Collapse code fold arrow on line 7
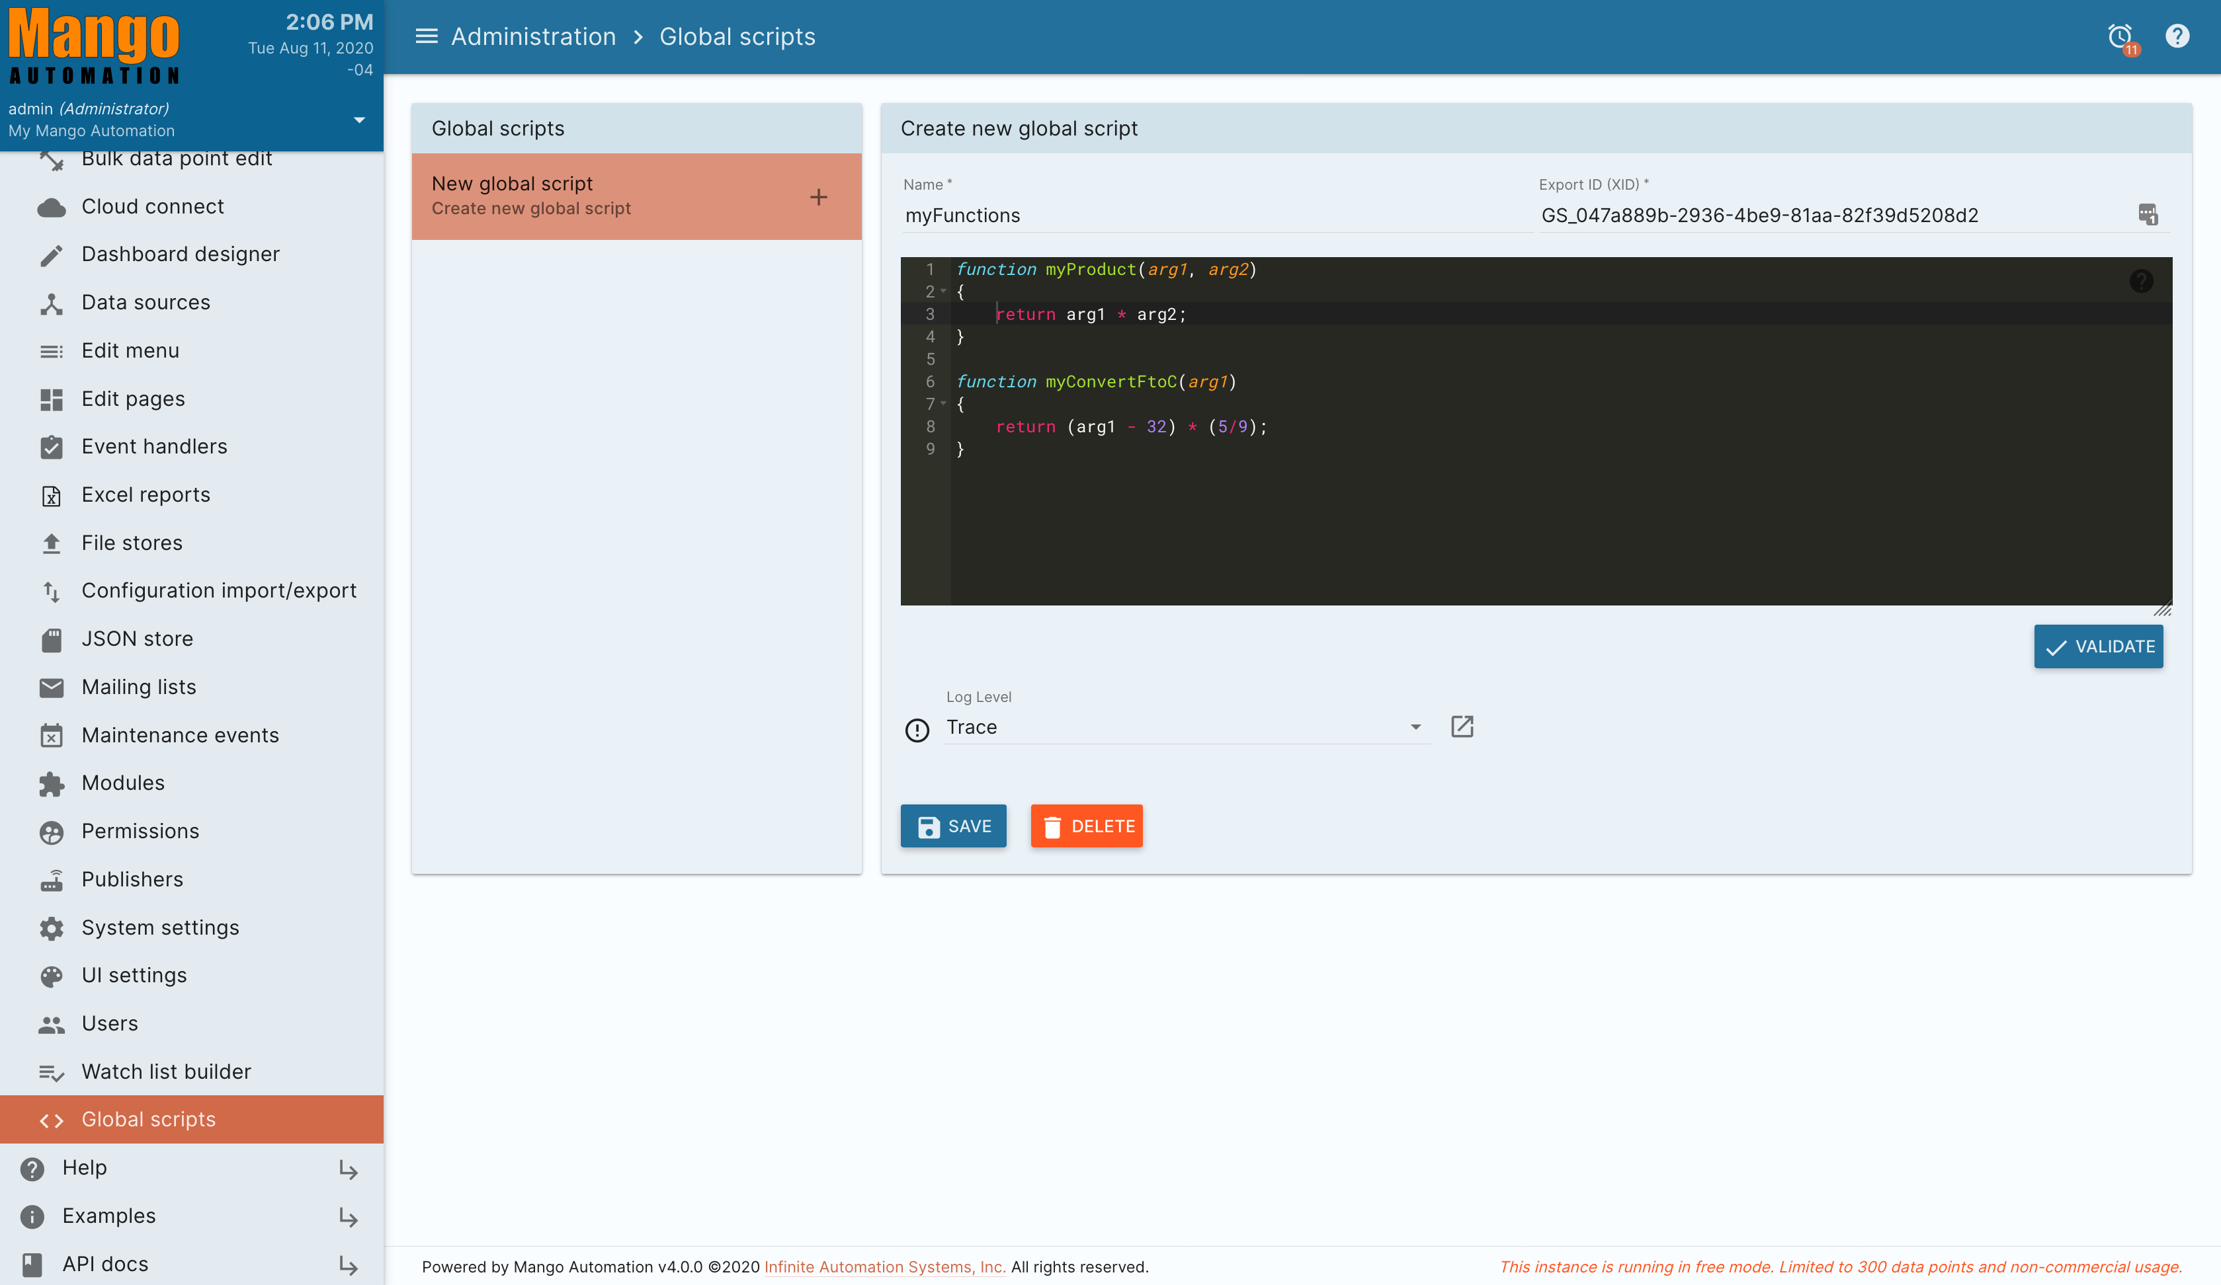The height and width of the screenshot is (1285, 2221). (x=943, y=403)
